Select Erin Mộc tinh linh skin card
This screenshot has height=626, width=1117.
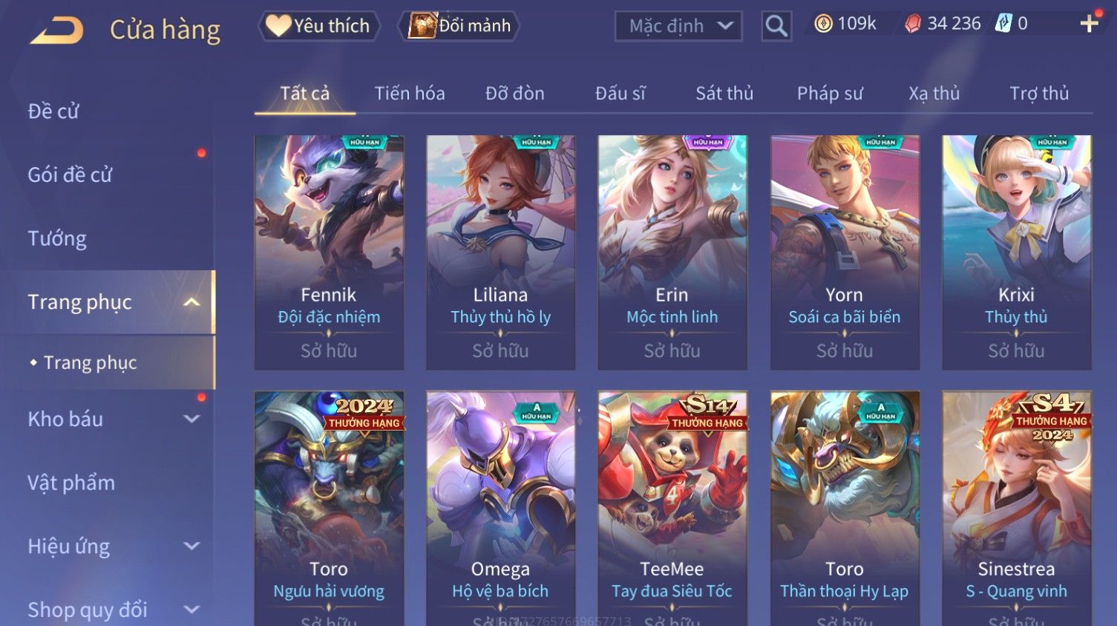pos(672,252)
